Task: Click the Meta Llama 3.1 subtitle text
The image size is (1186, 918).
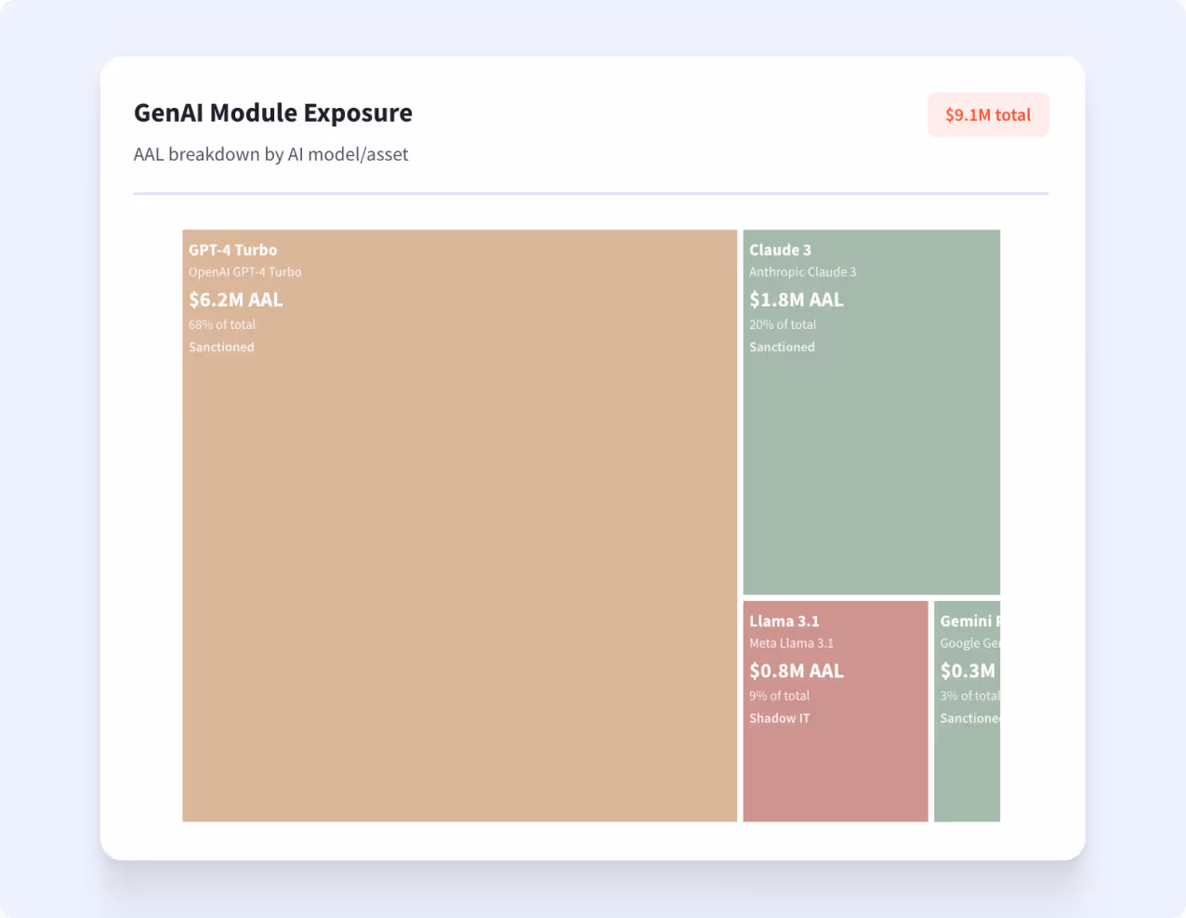Action: 791,643
